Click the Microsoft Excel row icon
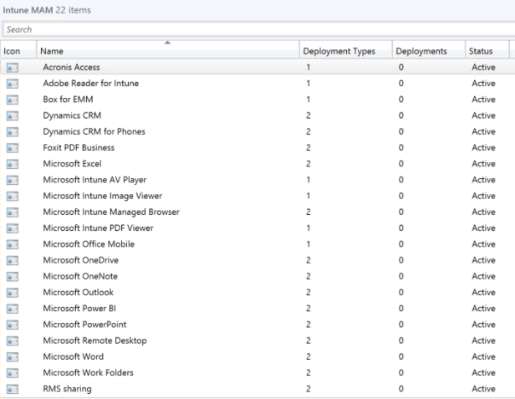 13,164
